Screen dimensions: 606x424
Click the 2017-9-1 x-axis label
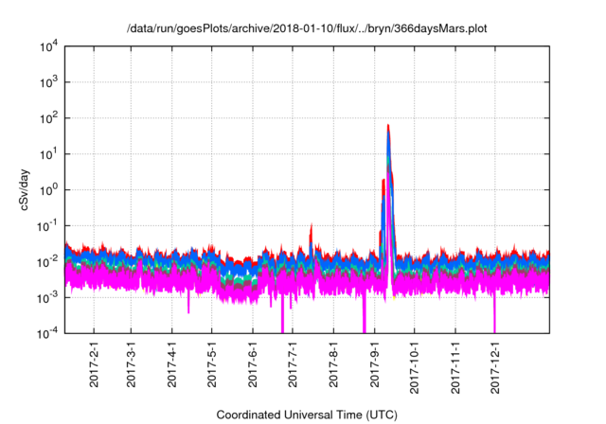(374, 364)
